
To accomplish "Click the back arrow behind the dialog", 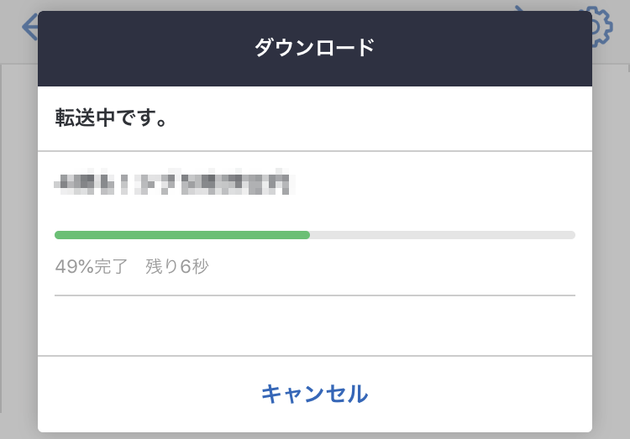I will (x=29, y=27).
